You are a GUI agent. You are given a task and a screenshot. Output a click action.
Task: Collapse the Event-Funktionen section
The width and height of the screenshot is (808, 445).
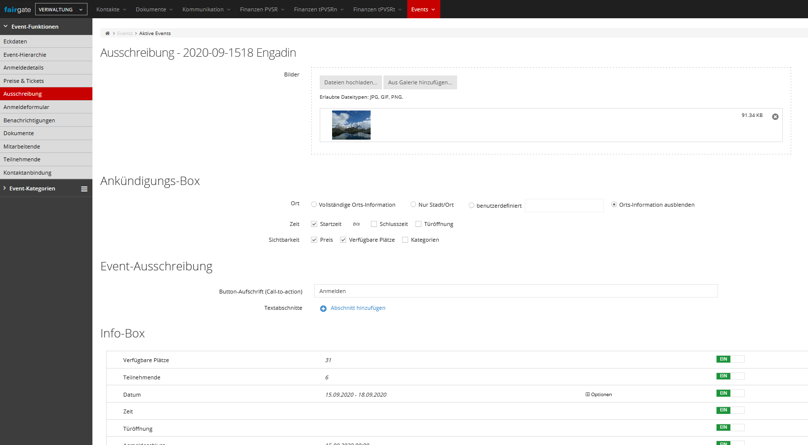6,27
